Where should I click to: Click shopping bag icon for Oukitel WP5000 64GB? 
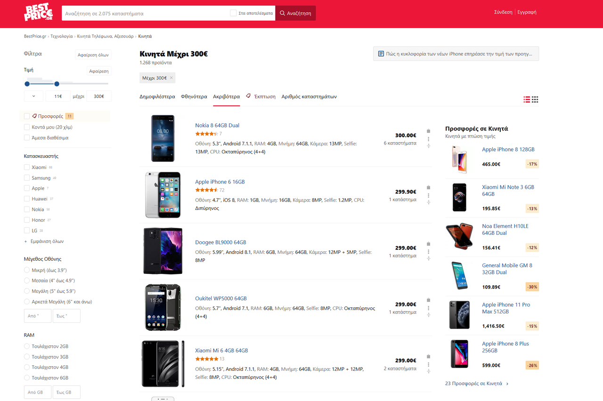click(x=428, y=300)
